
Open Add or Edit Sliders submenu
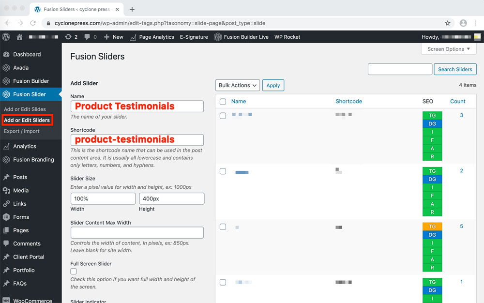coord(27,120)
